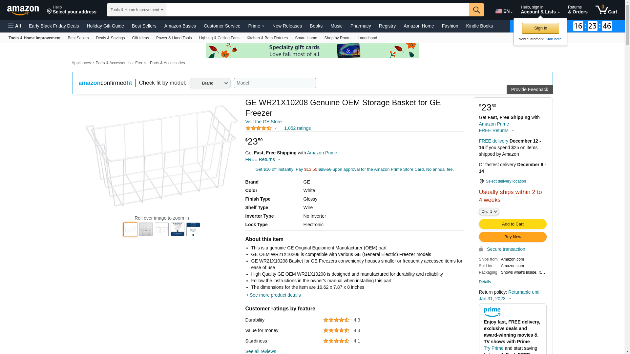630x354 pixels.
Task: Click the search magnifier button
Action: point(476,10)
